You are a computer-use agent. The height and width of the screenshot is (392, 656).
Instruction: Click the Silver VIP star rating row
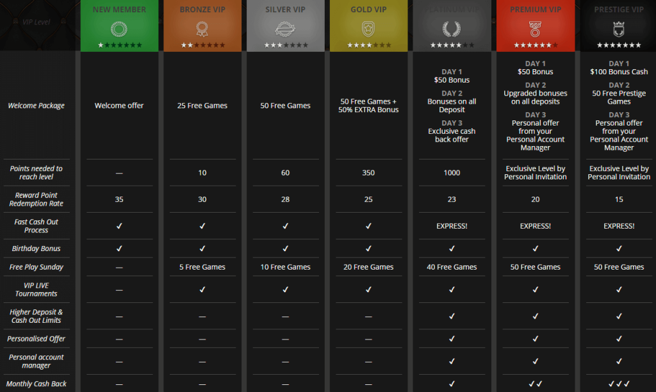click(x=286, y=45)
